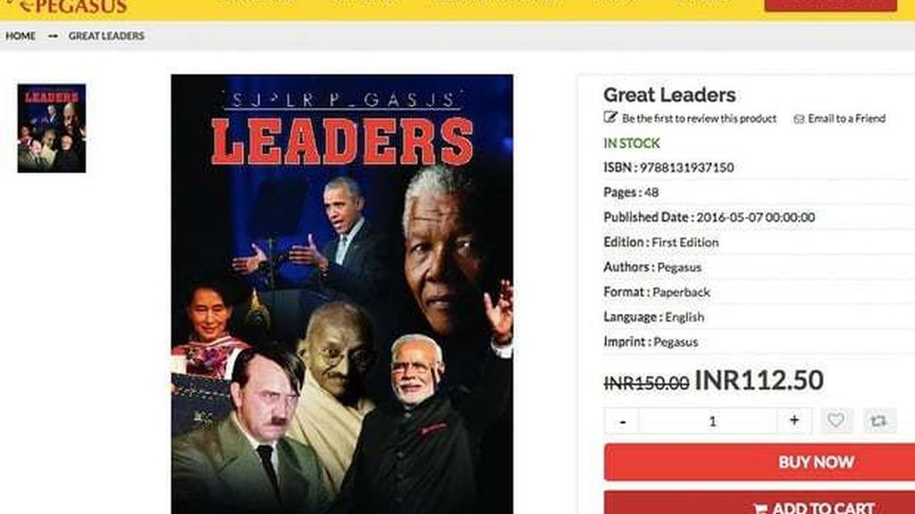Click the review pencil icon
Image resolution: width=915 pixels, height=514 pixels.
[x=609, y=118]
